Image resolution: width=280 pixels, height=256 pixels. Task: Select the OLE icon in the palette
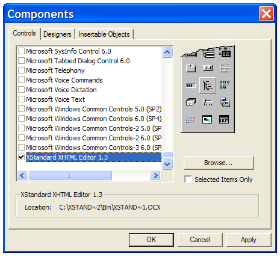(225, 52)
